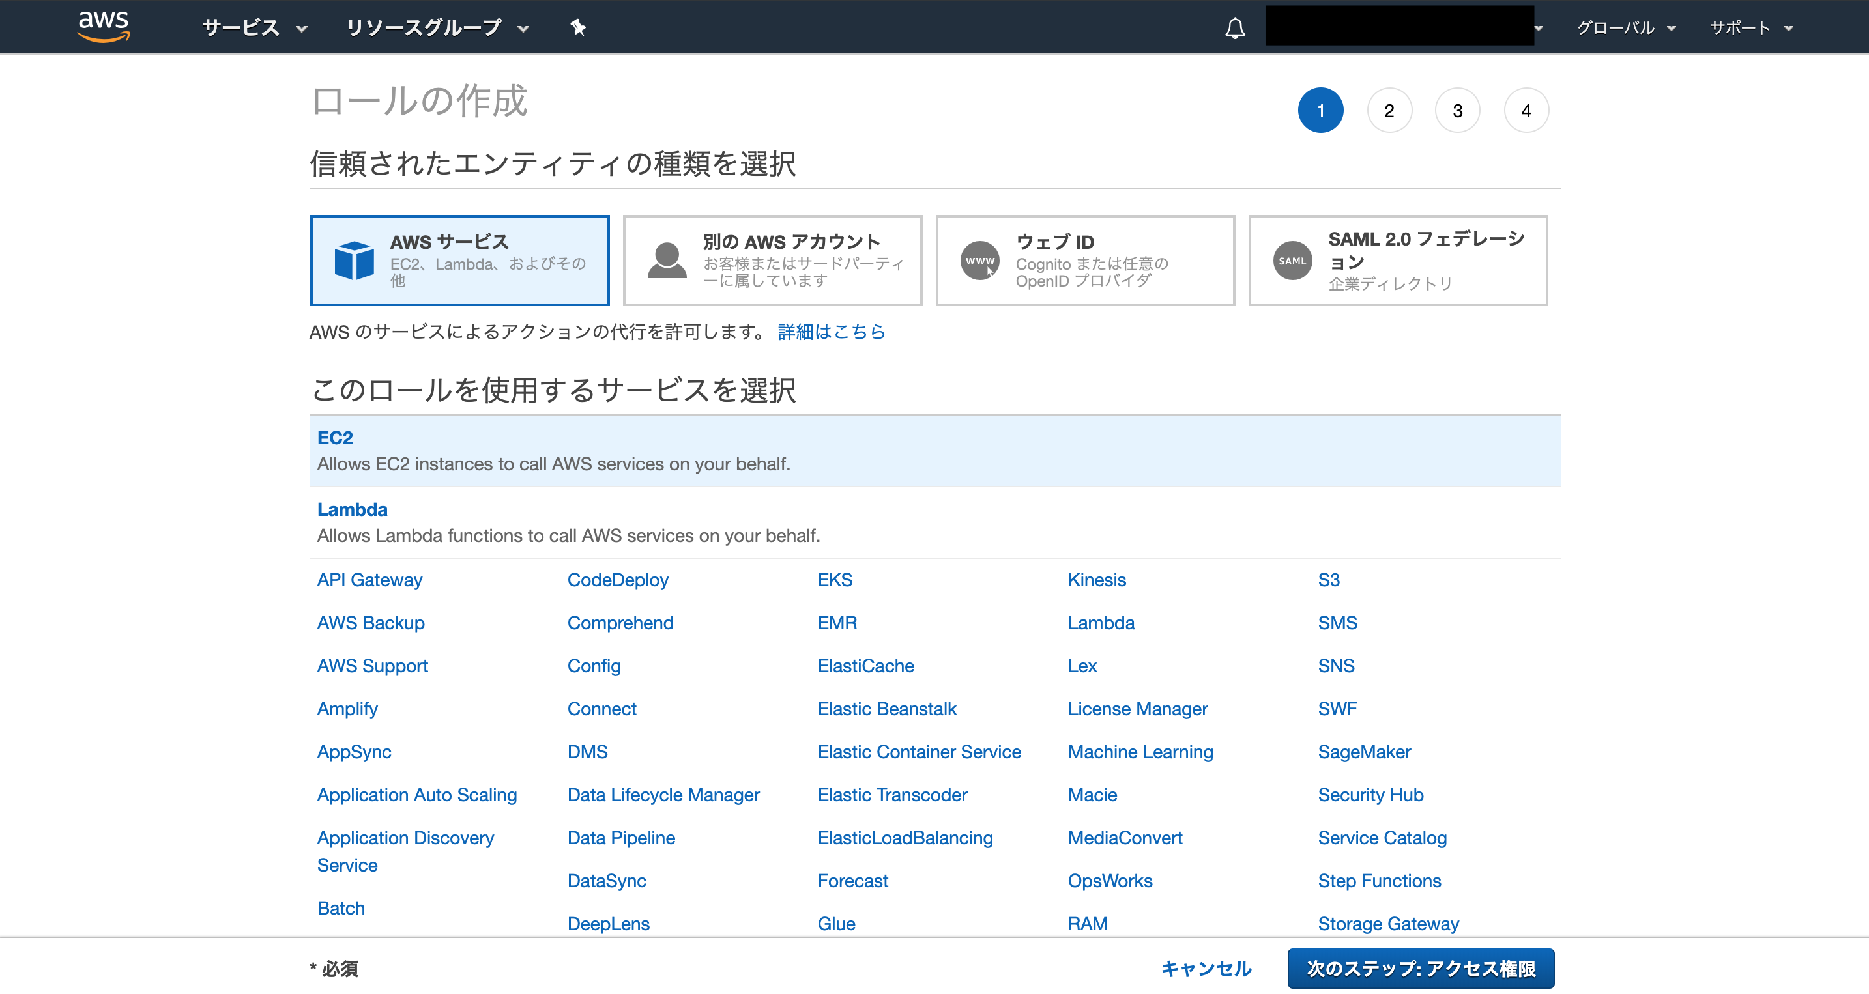Click 次のステップ: アクセス権限 button

[x=1420, y=968]
